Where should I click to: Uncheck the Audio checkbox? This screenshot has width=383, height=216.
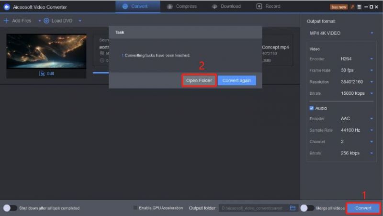(312, 108)
